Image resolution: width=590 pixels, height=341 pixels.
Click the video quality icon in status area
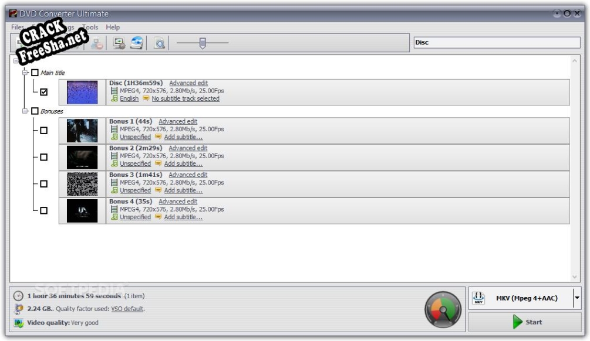pos(18,323)
